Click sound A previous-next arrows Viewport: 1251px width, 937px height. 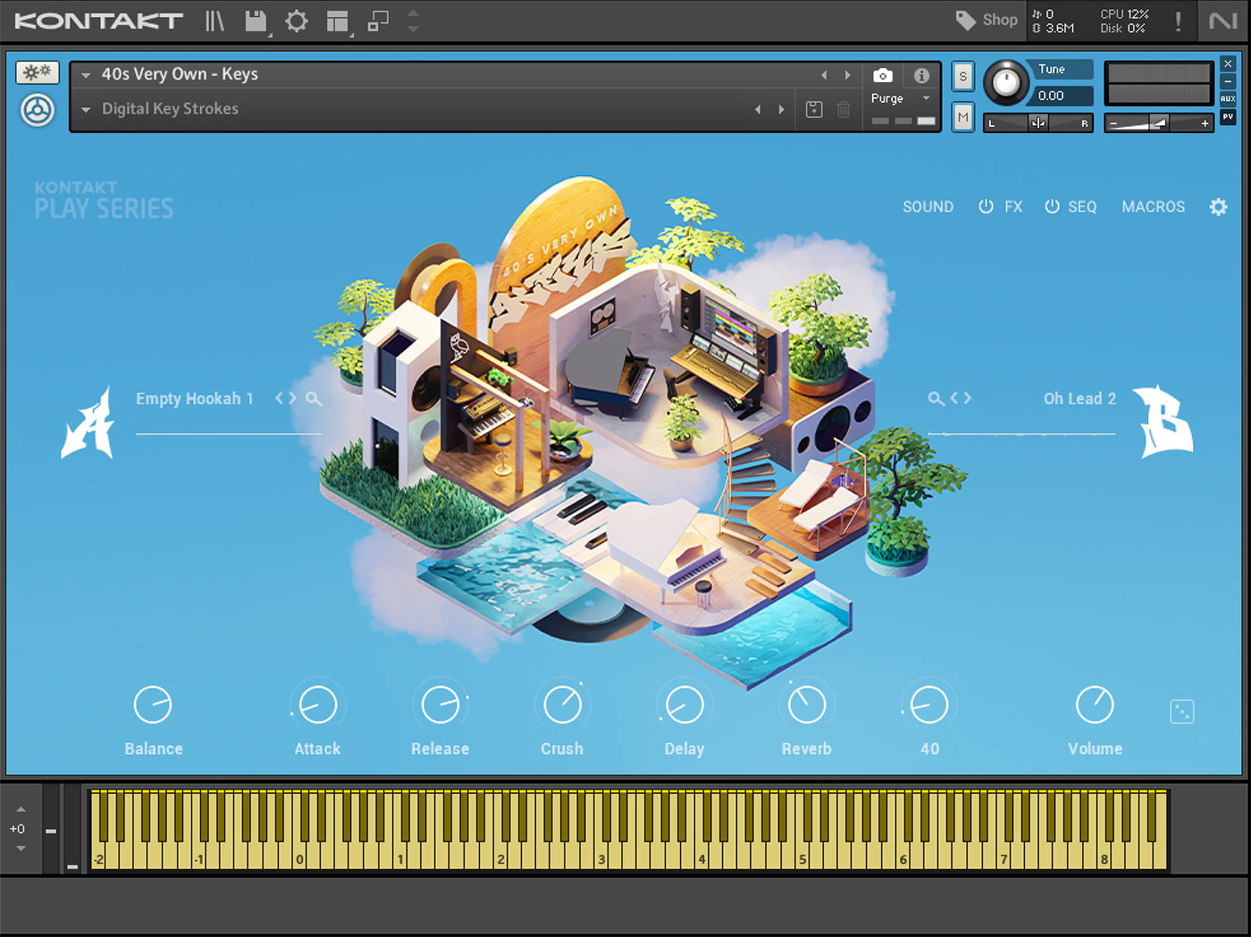pos(286,398)
